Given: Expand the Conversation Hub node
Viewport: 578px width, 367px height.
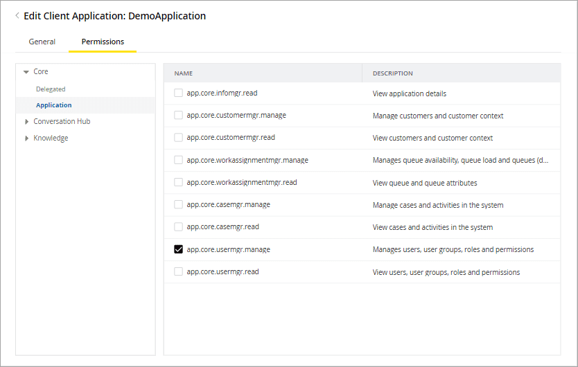Looking at the screenshot, I should (26, 122).
